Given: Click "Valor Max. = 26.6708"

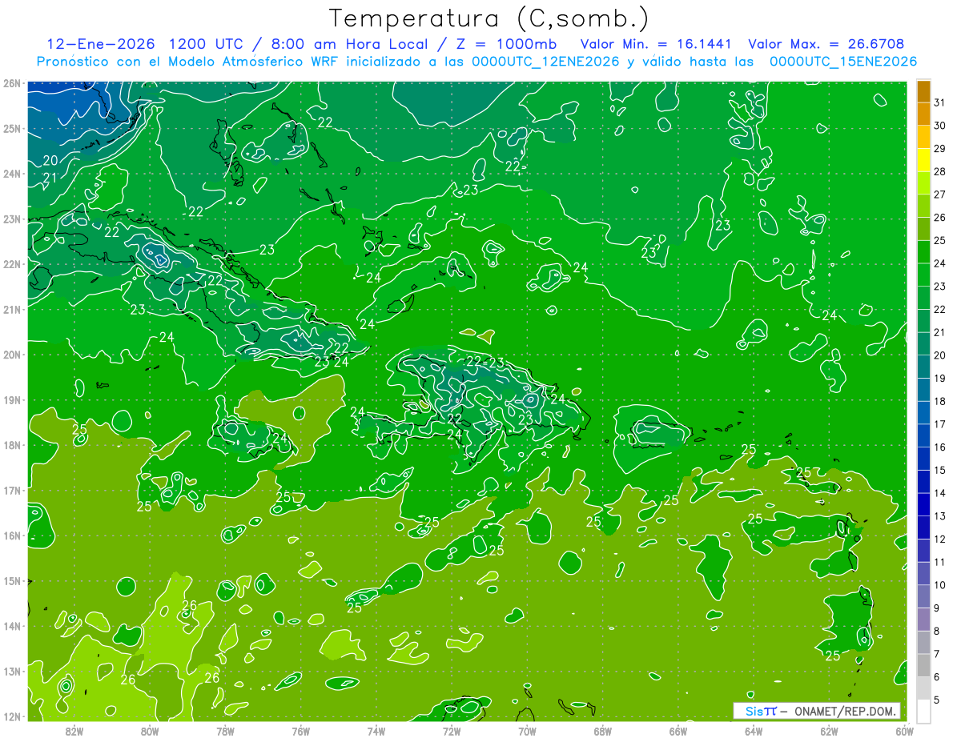Looking at the screenshot, I should click(826, 44).
